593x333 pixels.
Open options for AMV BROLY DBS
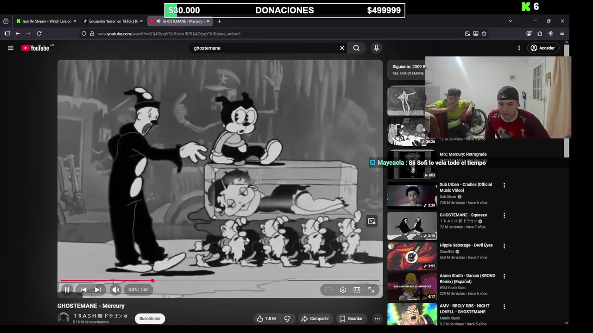click(504, 307)
